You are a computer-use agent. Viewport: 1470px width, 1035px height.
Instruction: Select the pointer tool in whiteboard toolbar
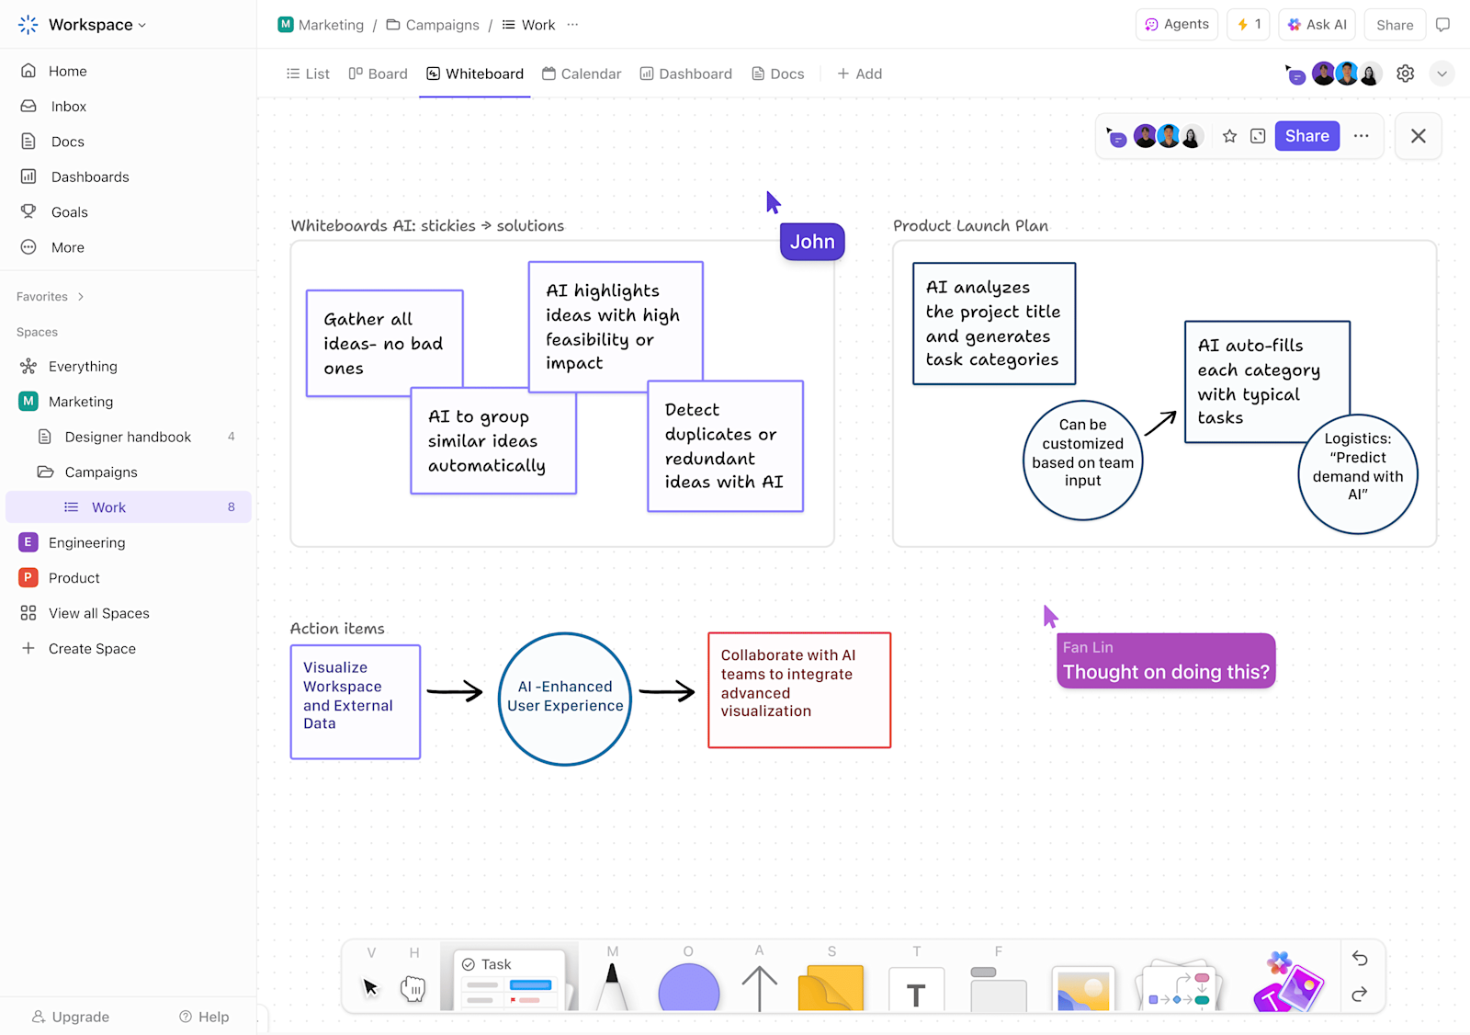coord(370,987)
